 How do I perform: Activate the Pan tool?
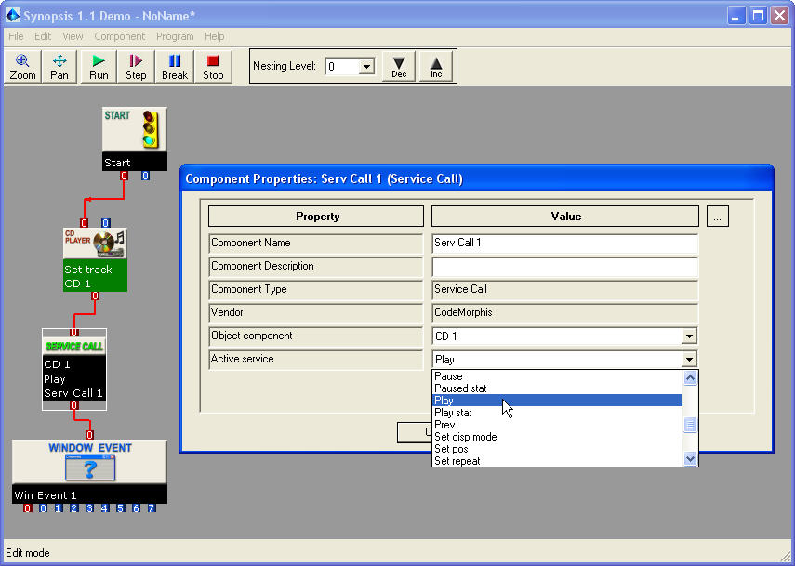point(60,66)
